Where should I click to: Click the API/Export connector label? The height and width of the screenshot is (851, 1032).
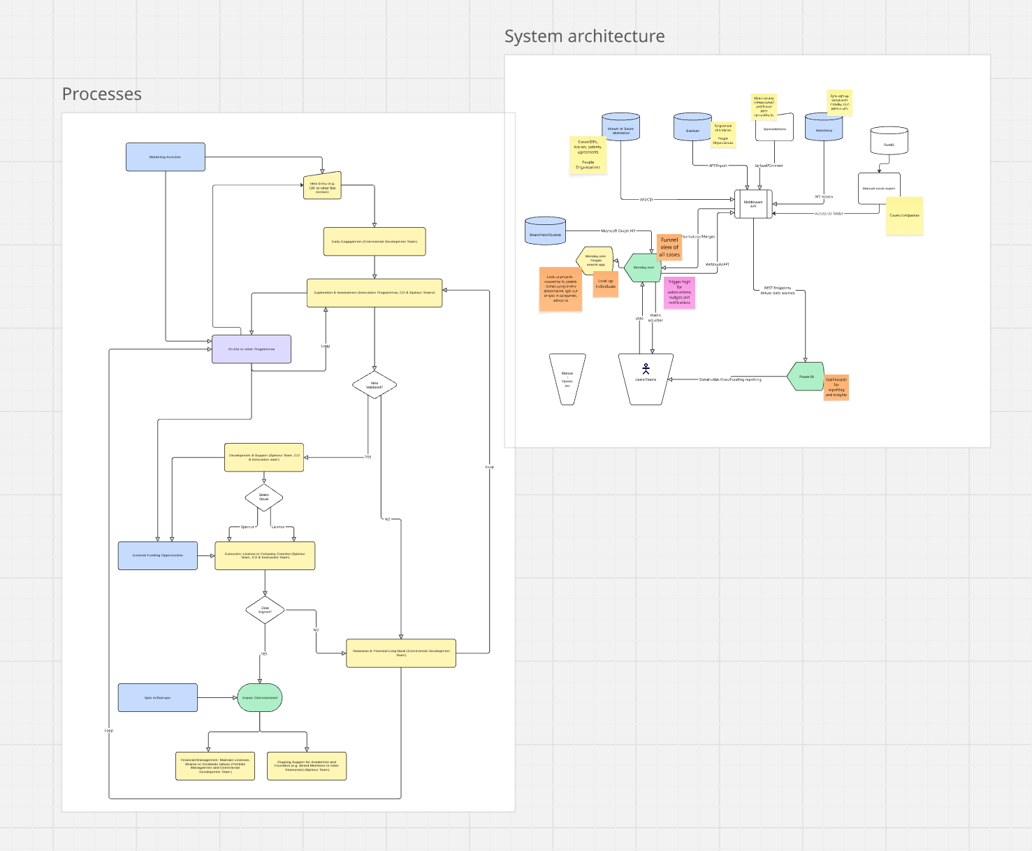718,166
